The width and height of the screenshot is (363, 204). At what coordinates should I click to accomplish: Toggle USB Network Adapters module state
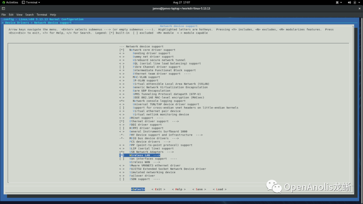122,152
